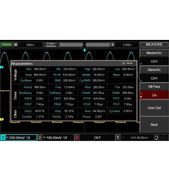Screen dimensions: 169x181
Task: Click the red Math M icon
Action: point(77,138)
